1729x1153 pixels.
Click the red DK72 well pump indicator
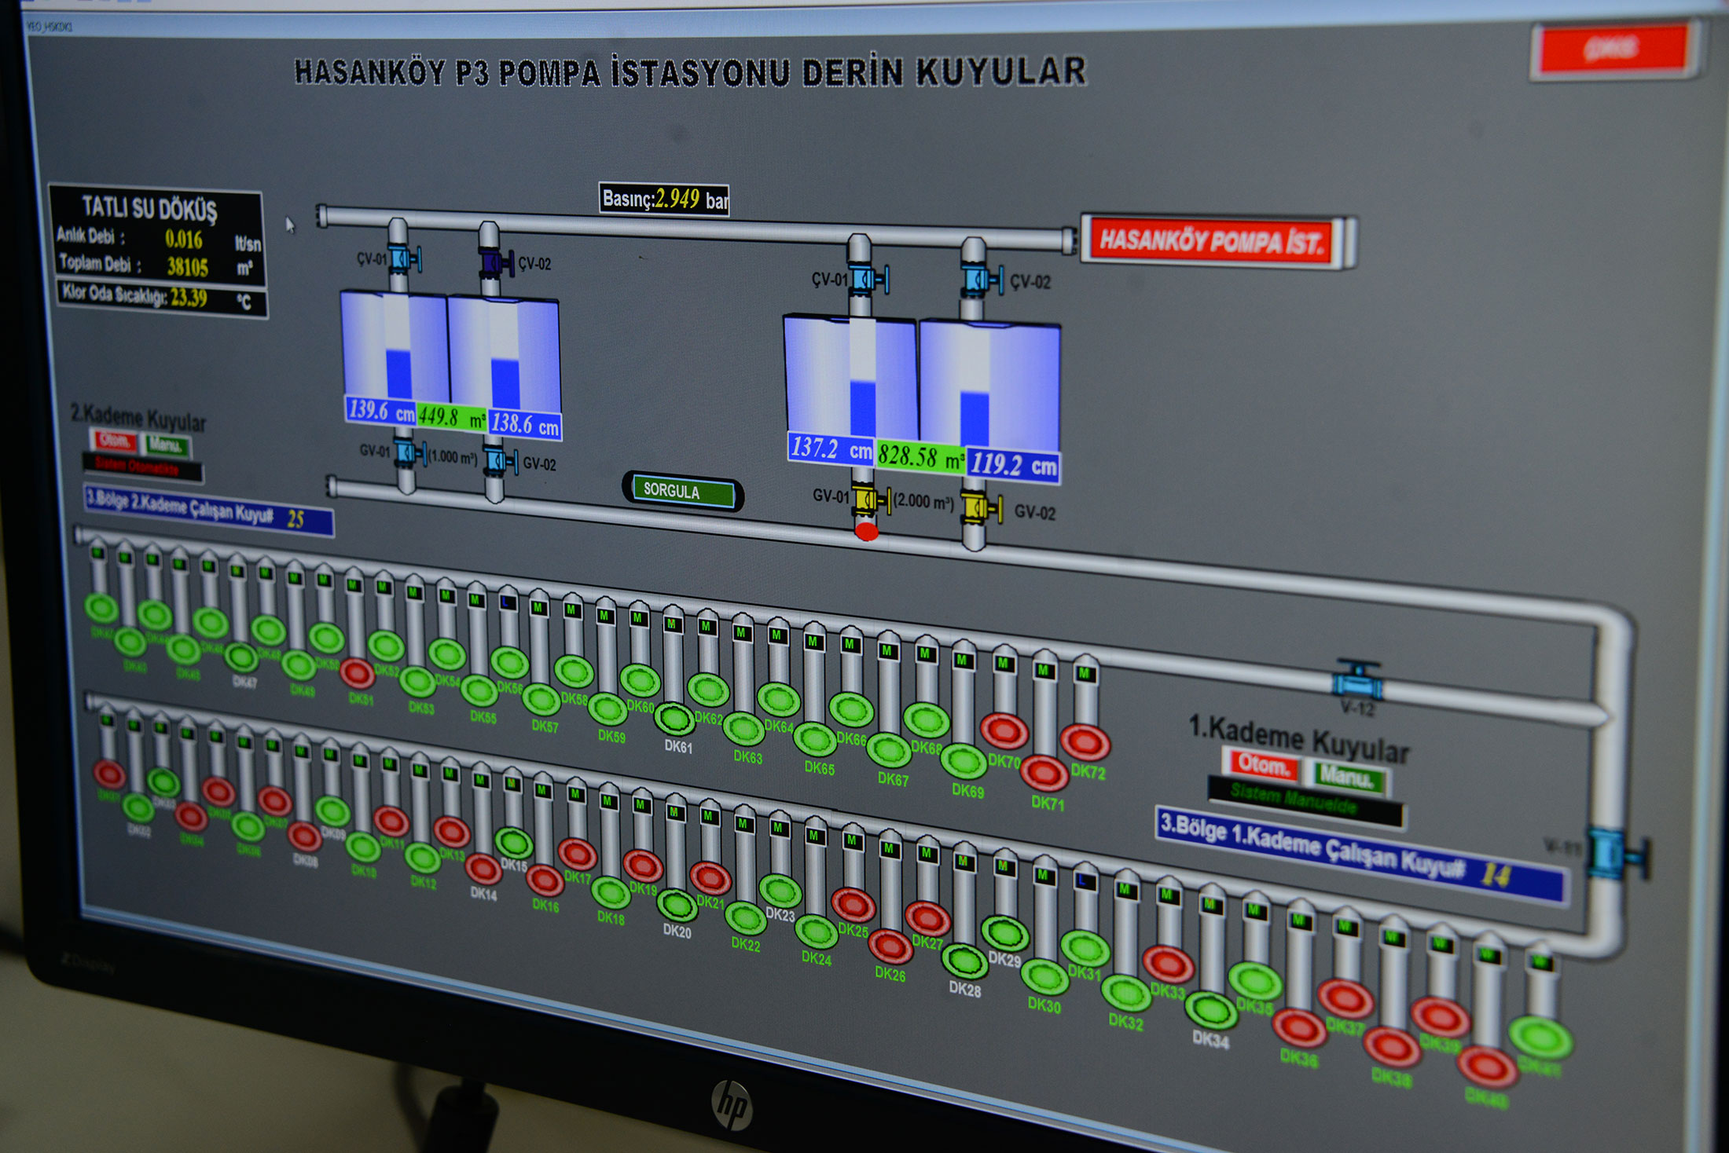coord(1085,741)
